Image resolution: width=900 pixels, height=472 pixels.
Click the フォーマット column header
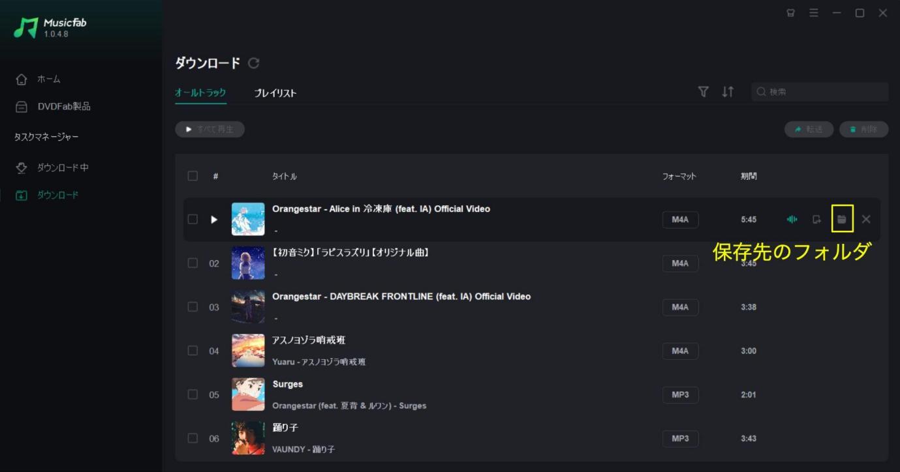(x=679, y=176)
